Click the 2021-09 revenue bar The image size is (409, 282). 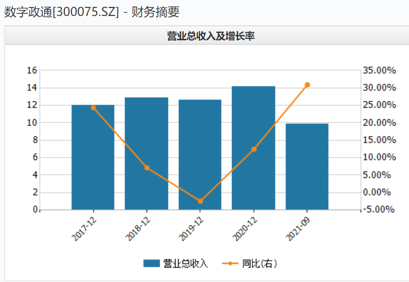(x=307, y=166)
